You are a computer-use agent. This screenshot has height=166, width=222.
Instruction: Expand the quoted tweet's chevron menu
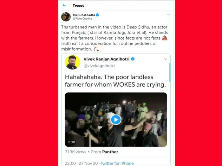[x=165, y=59]
